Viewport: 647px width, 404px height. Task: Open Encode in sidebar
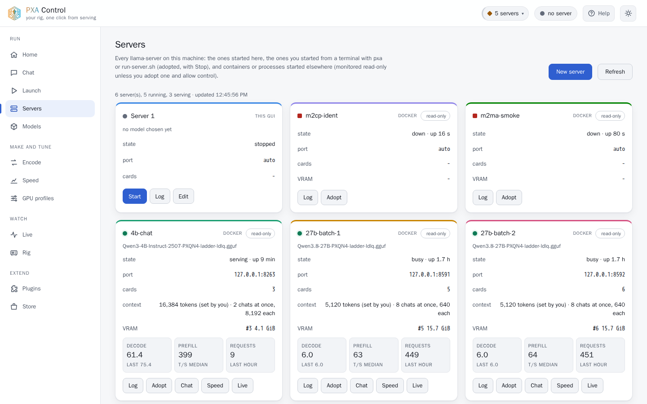50,162
